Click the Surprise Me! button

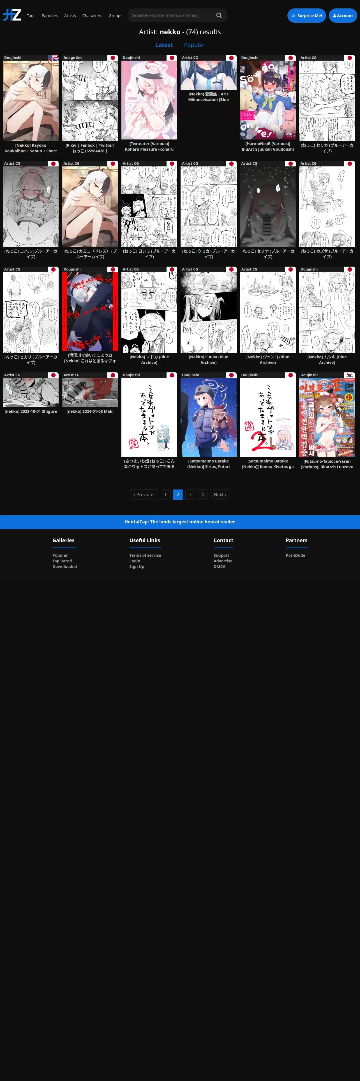pos(306,15)
